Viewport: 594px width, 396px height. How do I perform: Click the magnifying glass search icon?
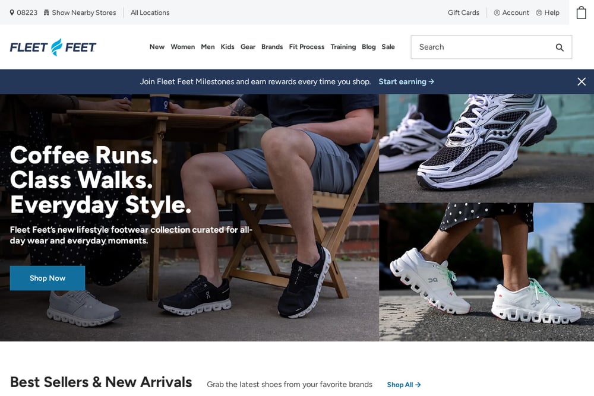(x=560, y=47)
